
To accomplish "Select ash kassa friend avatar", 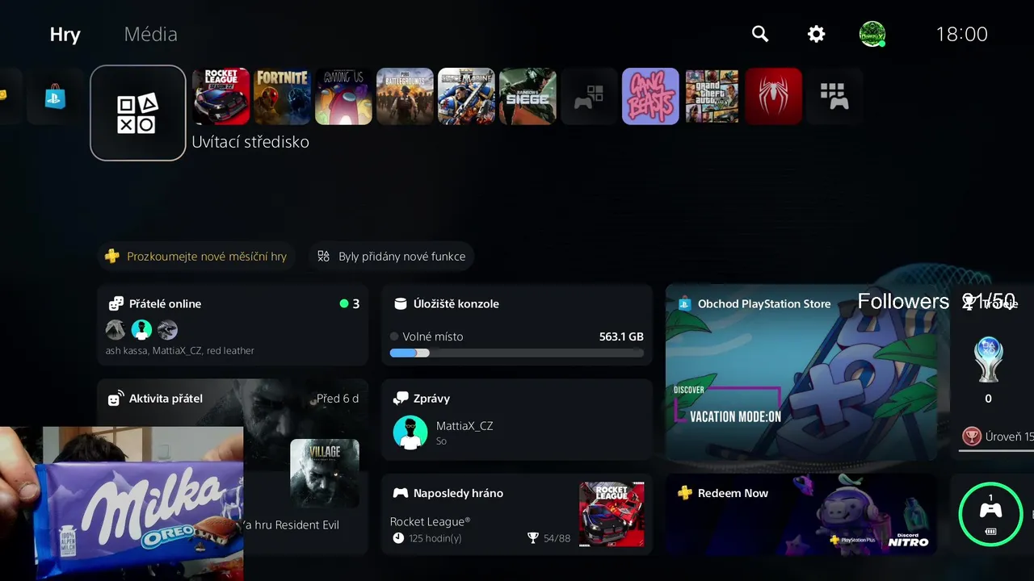I will (x=116, y=329).
